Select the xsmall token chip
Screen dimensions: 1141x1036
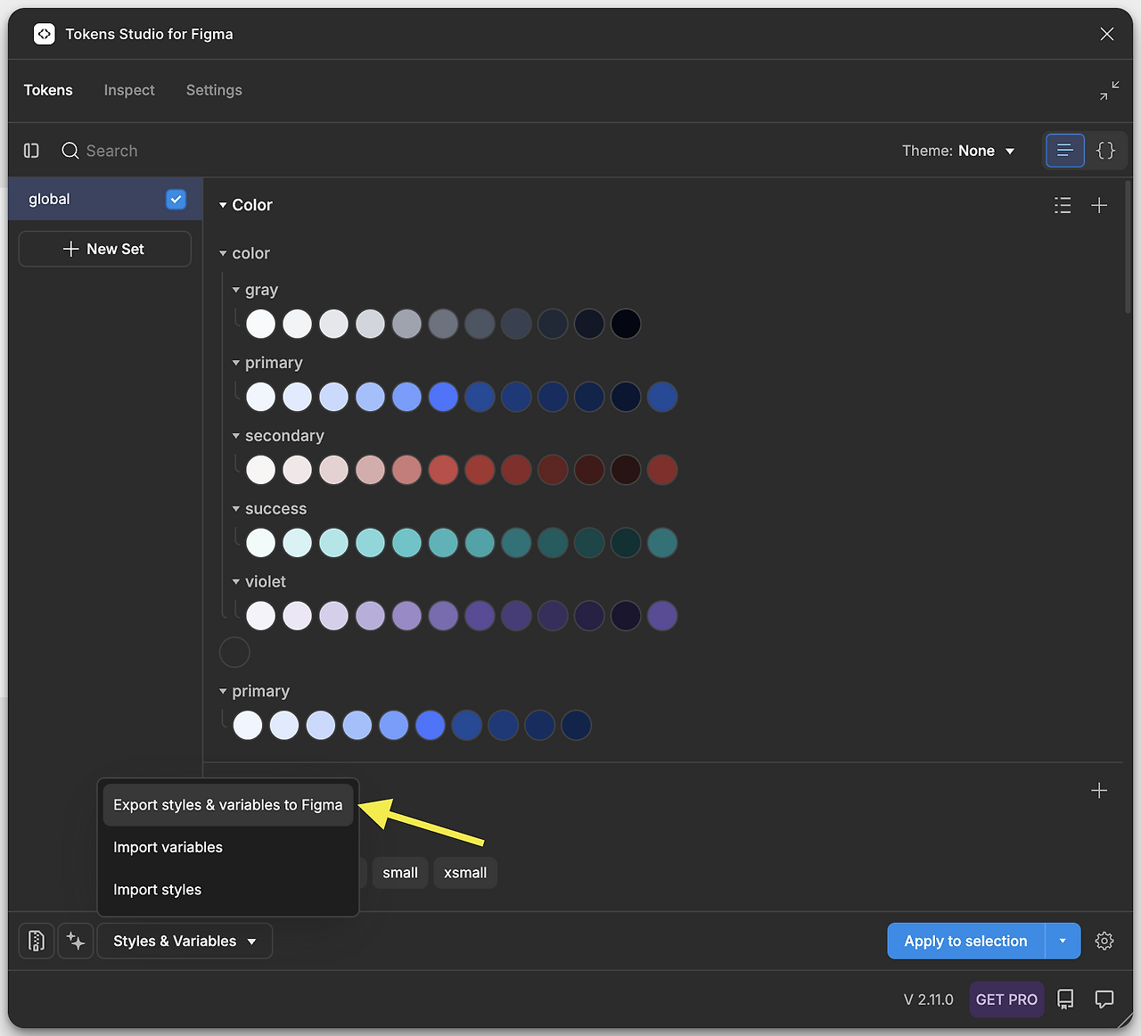tap(465, 873)
